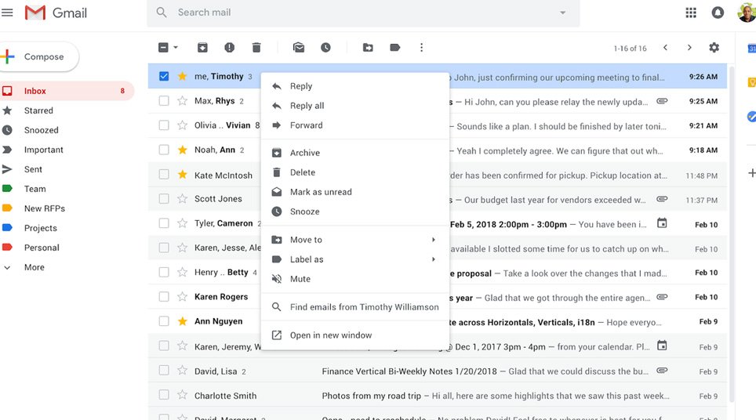
Task: Open the New RFPs label
Action: (45, 208)
